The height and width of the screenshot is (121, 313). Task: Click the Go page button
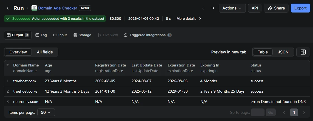coord(270,112)
